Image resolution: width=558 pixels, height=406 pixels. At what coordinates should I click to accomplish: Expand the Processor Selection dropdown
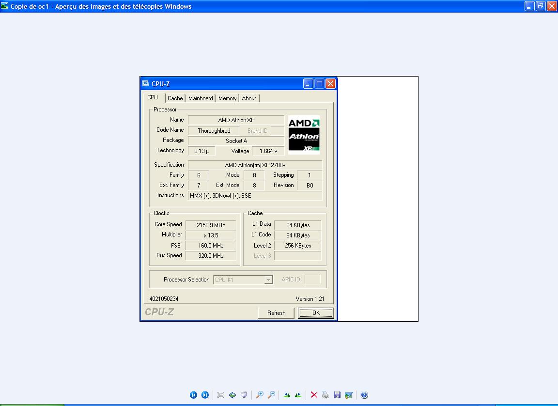(268, 280)
